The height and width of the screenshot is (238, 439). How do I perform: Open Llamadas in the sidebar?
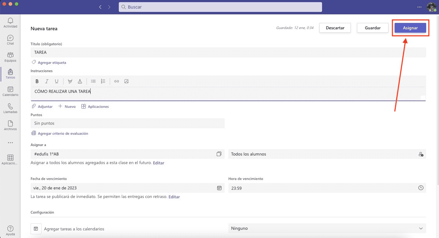point(10,108)
